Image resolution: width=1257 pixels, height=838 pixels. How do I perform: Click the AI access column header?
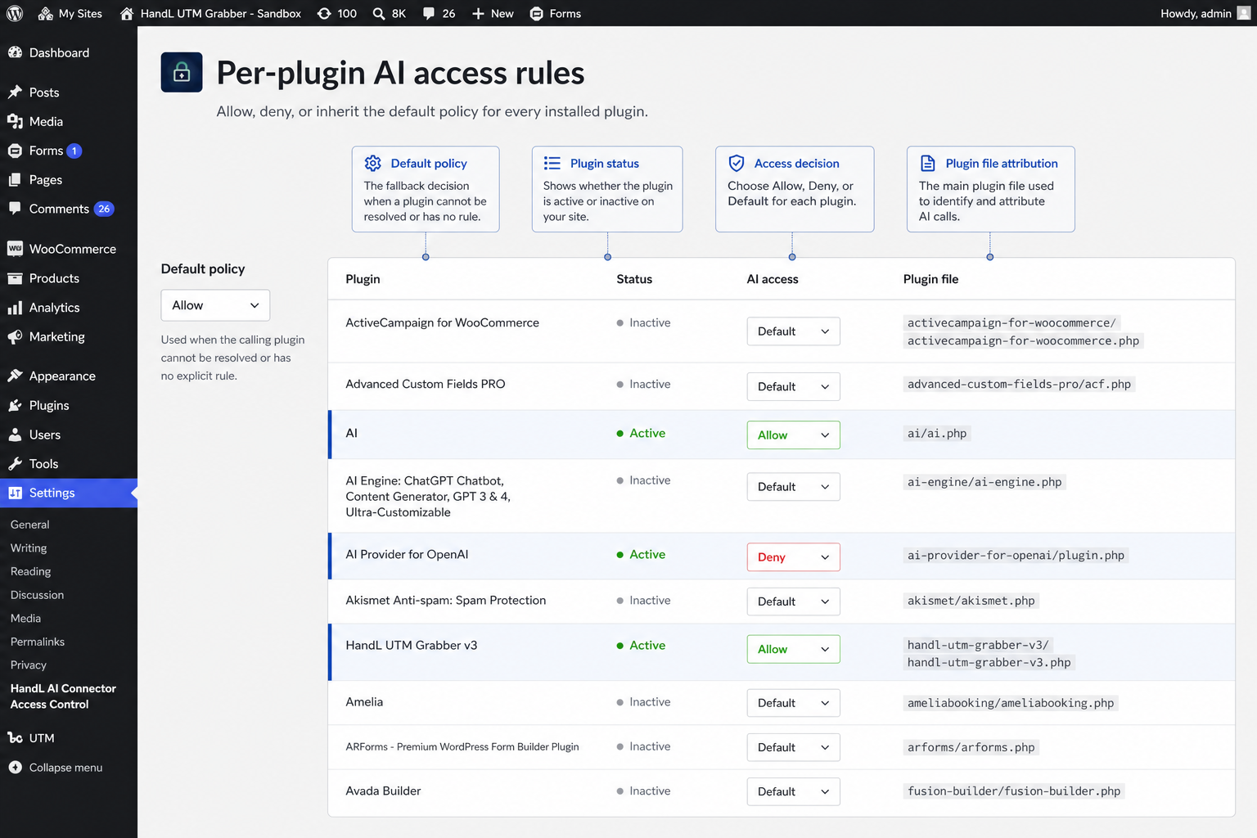(773, 279)
